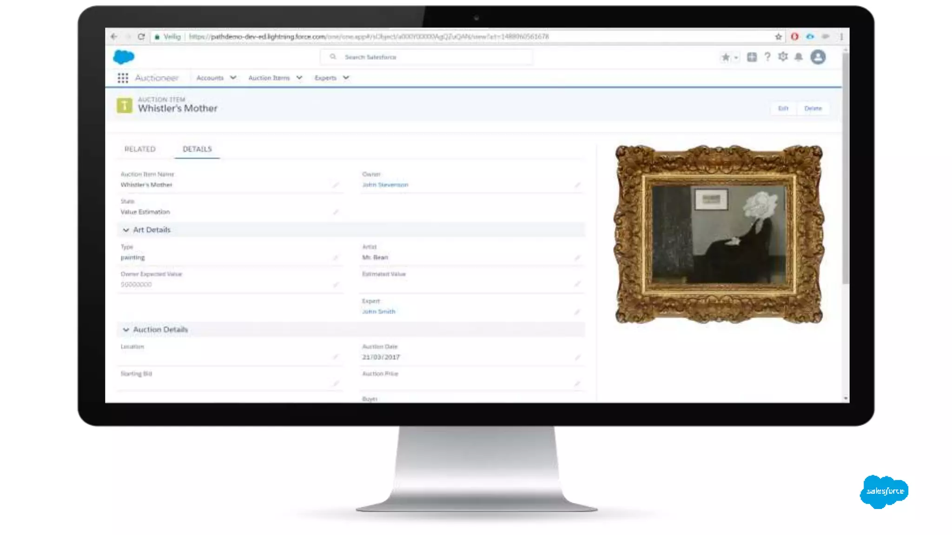Click the browser address bar URL
952x535 pixels.
[369, 36]
